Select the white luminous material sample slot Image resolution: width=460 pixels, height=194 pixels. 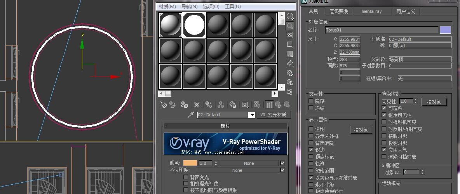pyautogui.click(x=194, y=24)
